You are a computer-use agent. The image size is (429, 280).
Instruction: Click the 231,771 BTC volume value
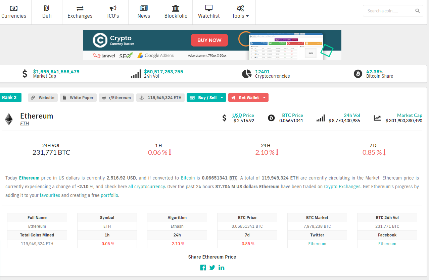(x=51, y=152)
